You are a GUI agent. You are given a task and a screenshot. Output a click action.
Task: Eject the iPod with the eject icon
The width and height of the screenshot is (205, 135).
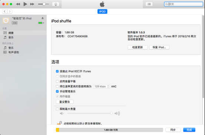pos(43,18)
